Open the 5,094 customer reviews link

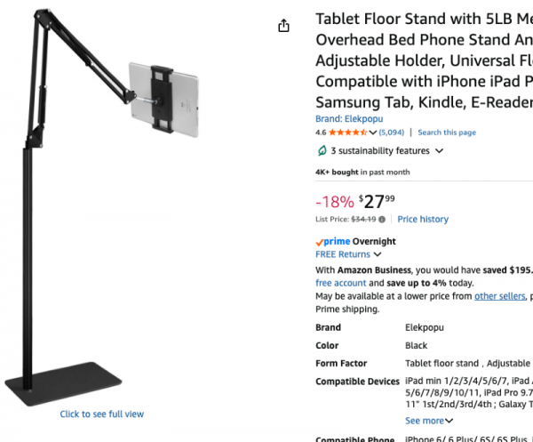tap(391, 133)
